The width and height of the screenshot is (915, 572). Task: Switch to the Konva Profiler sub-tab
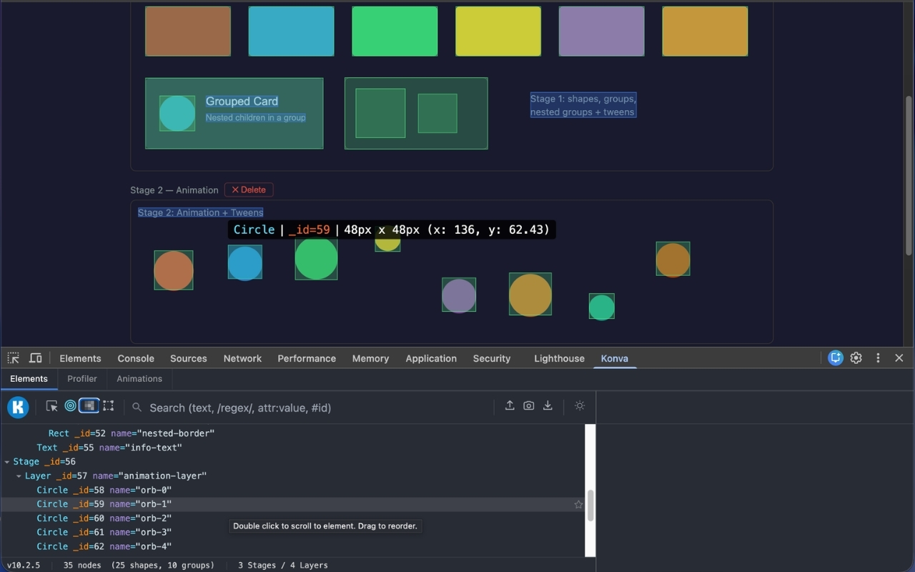point(82,379)
